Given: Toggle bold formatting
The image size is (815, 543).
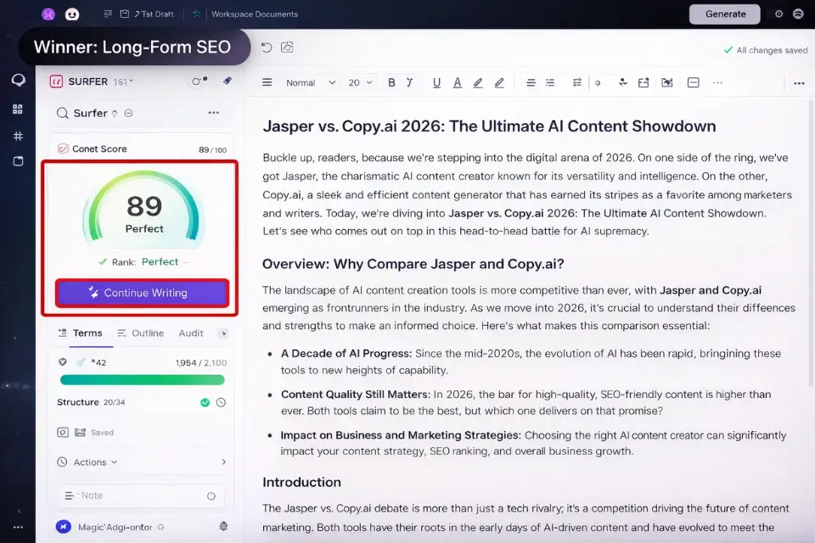Looking at the screenshot, I should click(391, 82).
